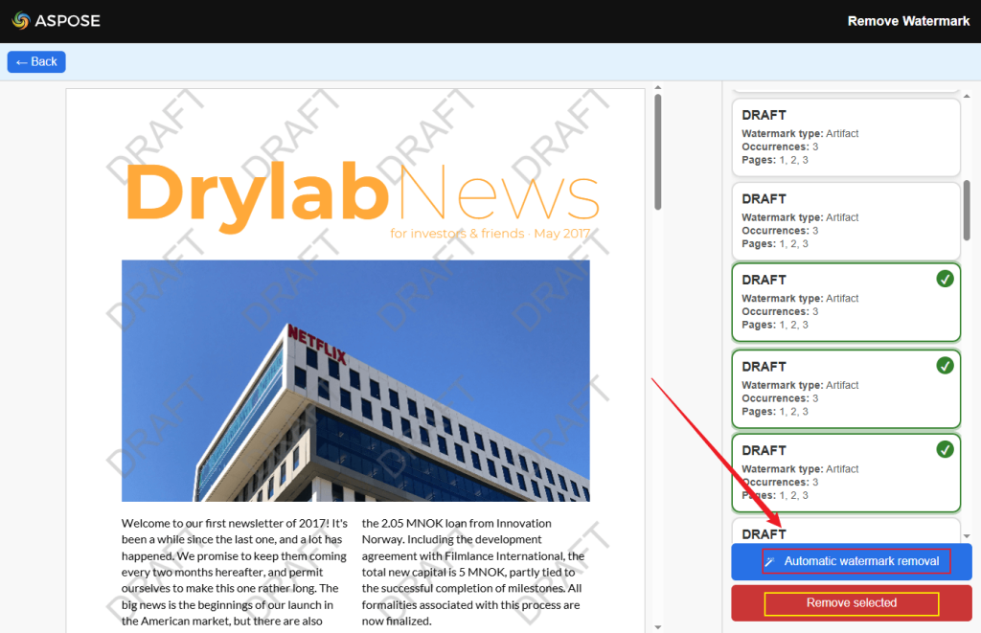Viewport: 981px width, 633px height.
Task: Click the Remove Watermark header label
Action: point(908,20)
